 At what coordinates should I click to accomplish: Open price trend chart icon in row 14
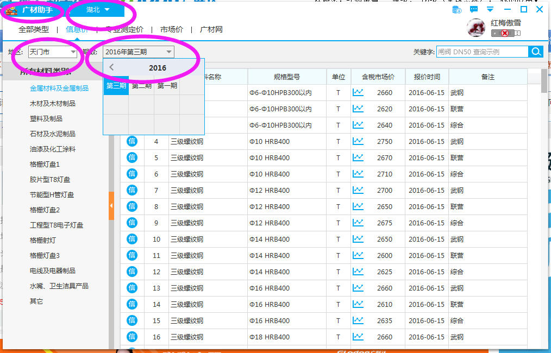[x=358, y=304]
